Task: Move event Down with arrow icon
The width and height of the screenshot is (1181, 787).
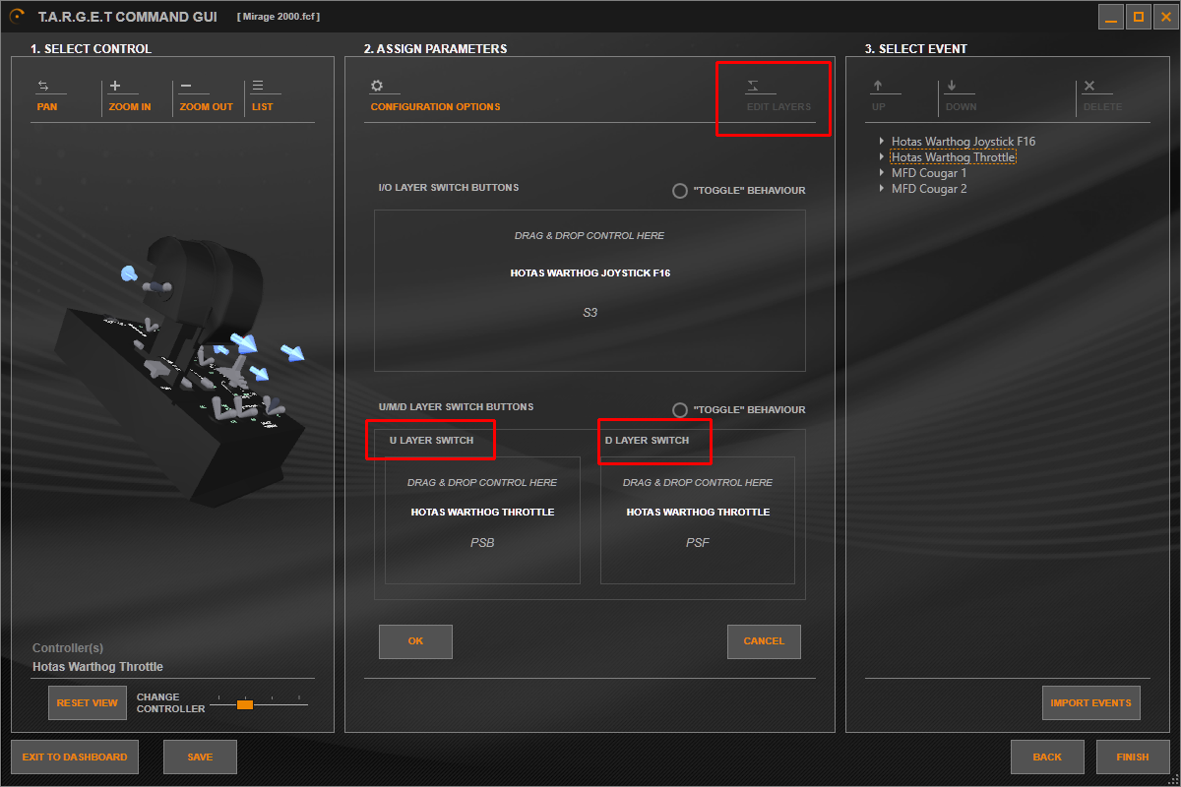Action: coord(952,86)
